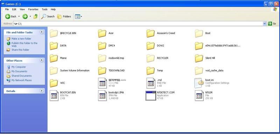Viewport: 280px width, 134px height.
Task: Select the System Volume Information folder icon
Action: pos(54,71)
